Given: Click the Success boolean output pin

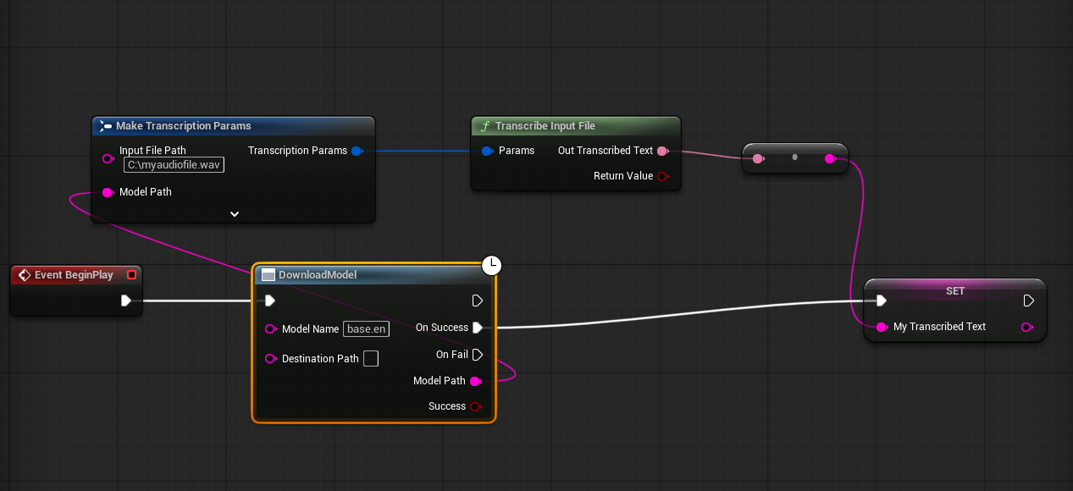Looking at the screenshot, I should pyautogui.click(x=475, y=406).
